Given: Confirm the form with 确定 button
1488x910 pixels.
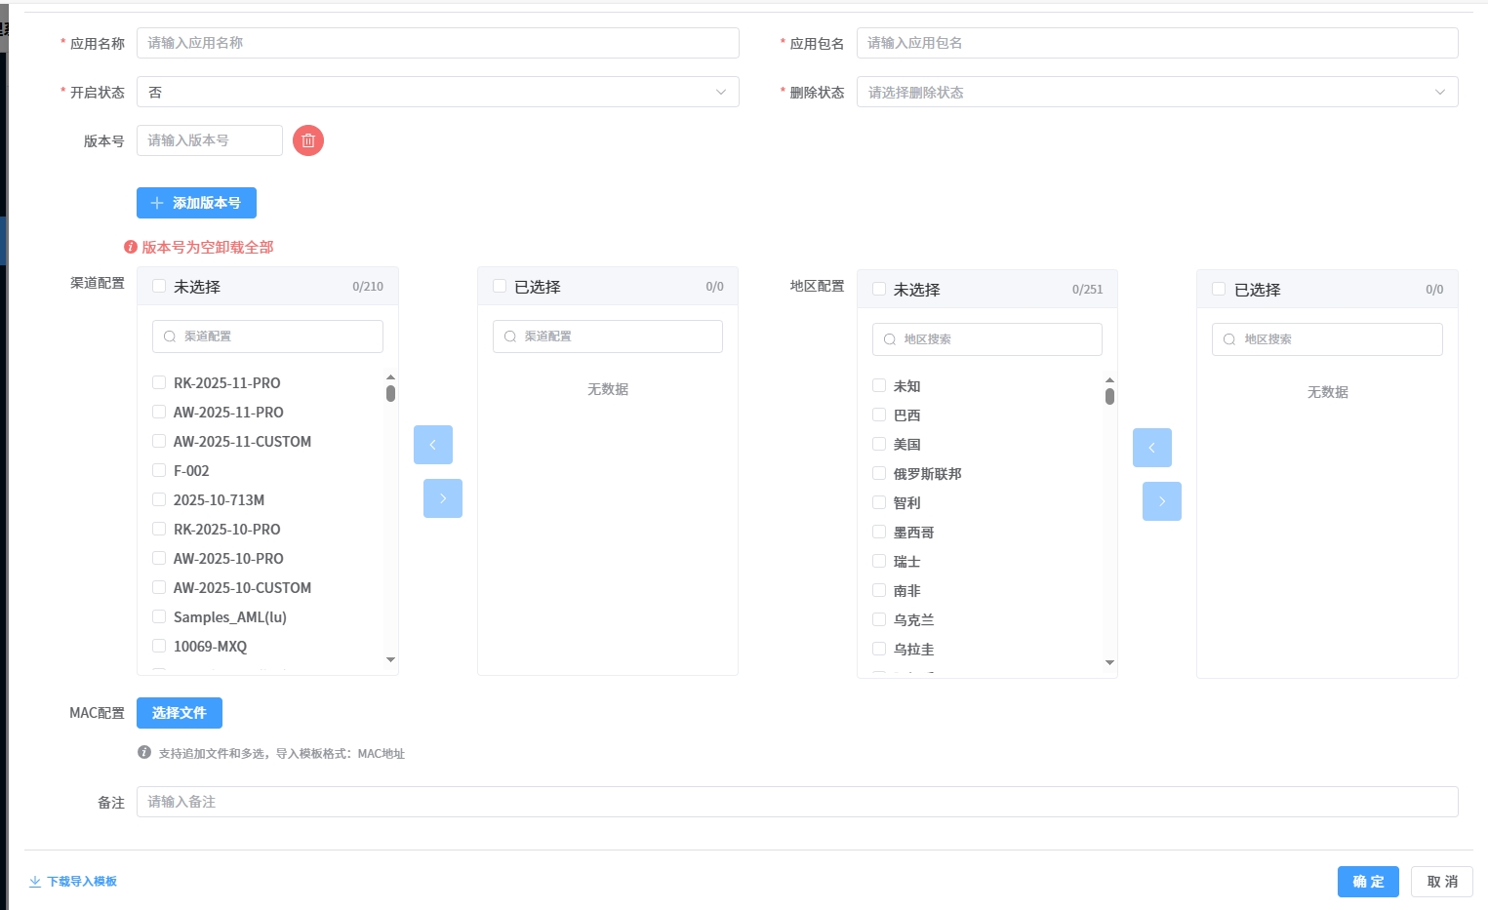Looking at the screenshot, I should pyautogui.click(x=1367, y=882).
